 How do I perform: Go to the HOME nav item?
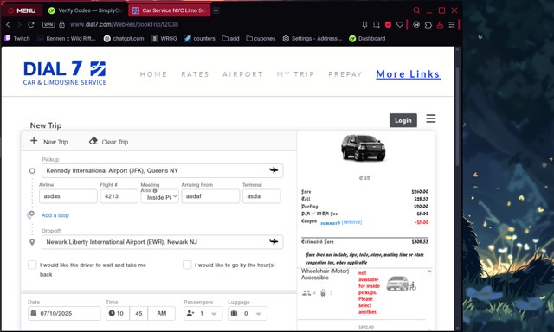click(x=153, y=74)
